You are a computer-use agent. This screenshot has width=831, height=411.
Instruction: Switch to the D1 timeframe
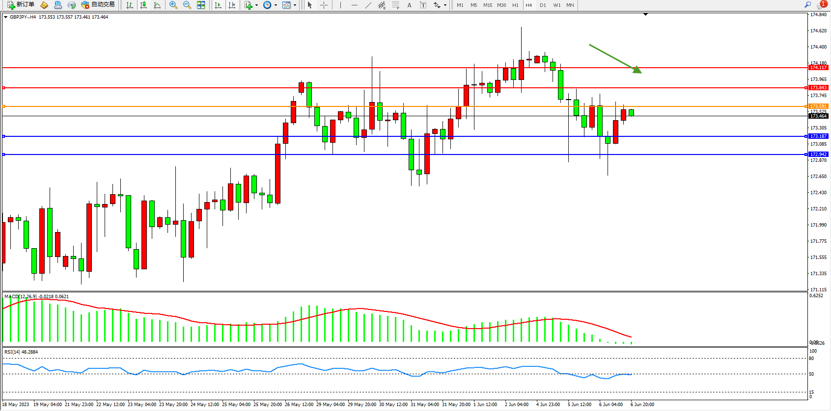tap(543, 5)
